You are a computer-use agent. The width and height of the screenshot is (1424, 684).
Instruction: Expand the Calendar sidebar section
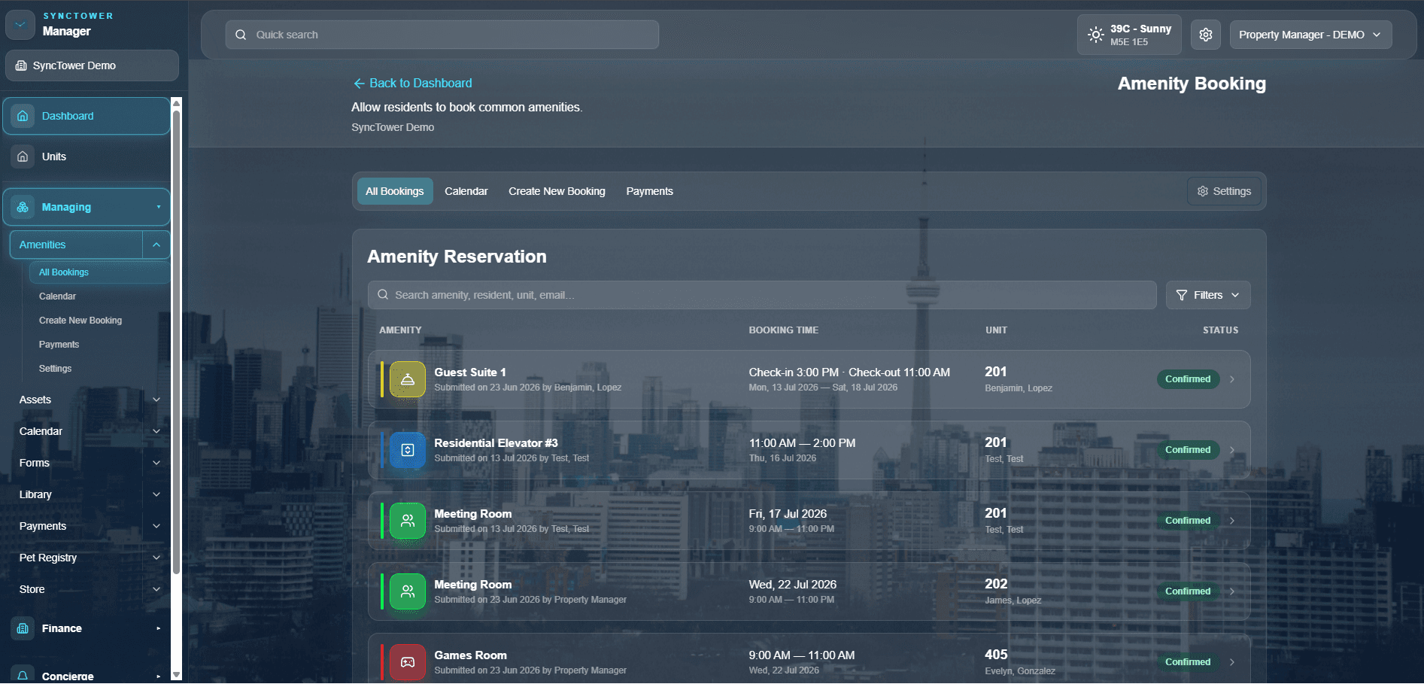[156, 431]
